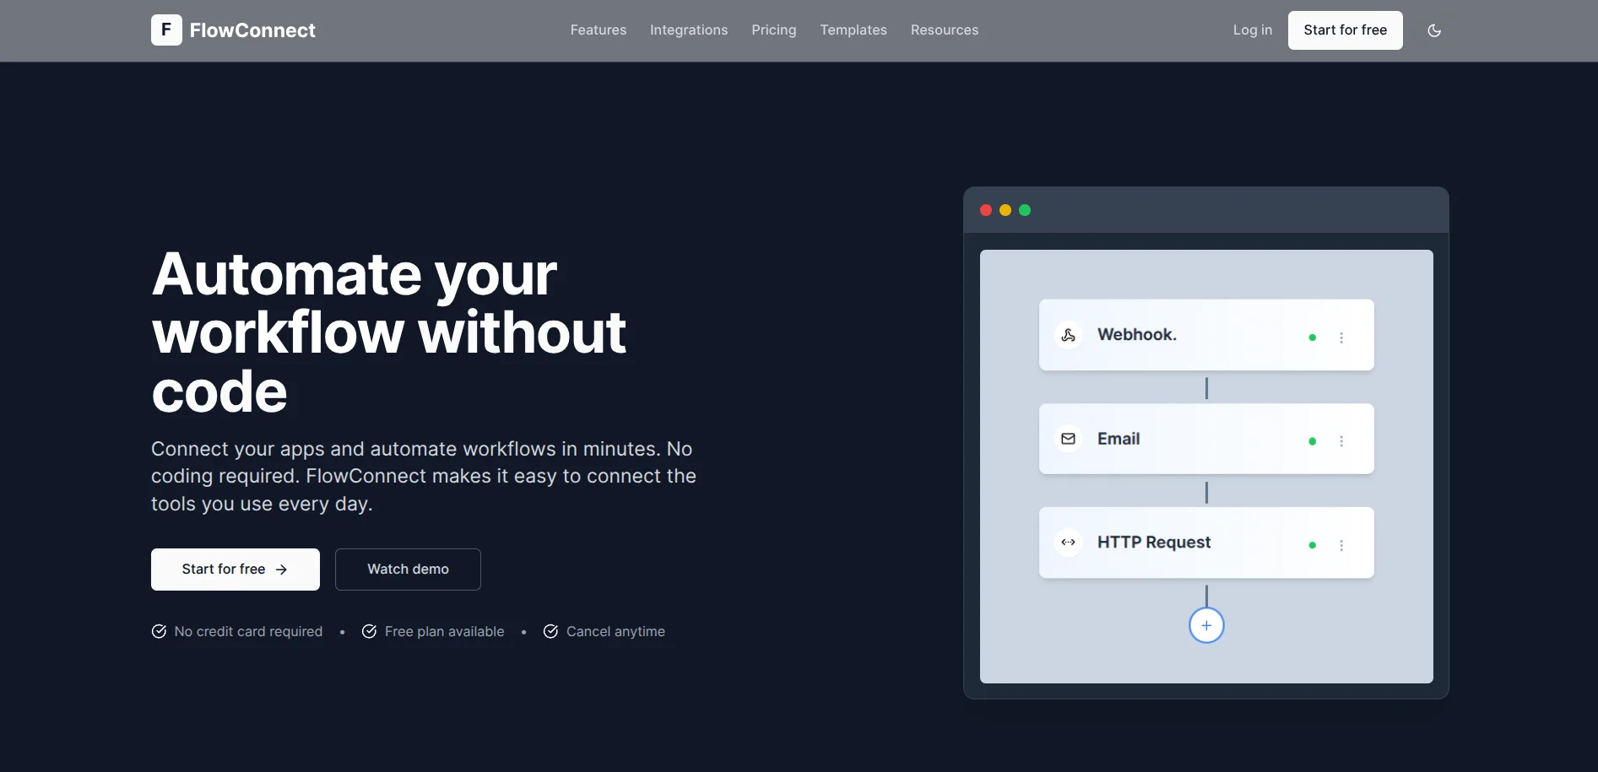Click the Free plan available checkmark

coord(369,631)
